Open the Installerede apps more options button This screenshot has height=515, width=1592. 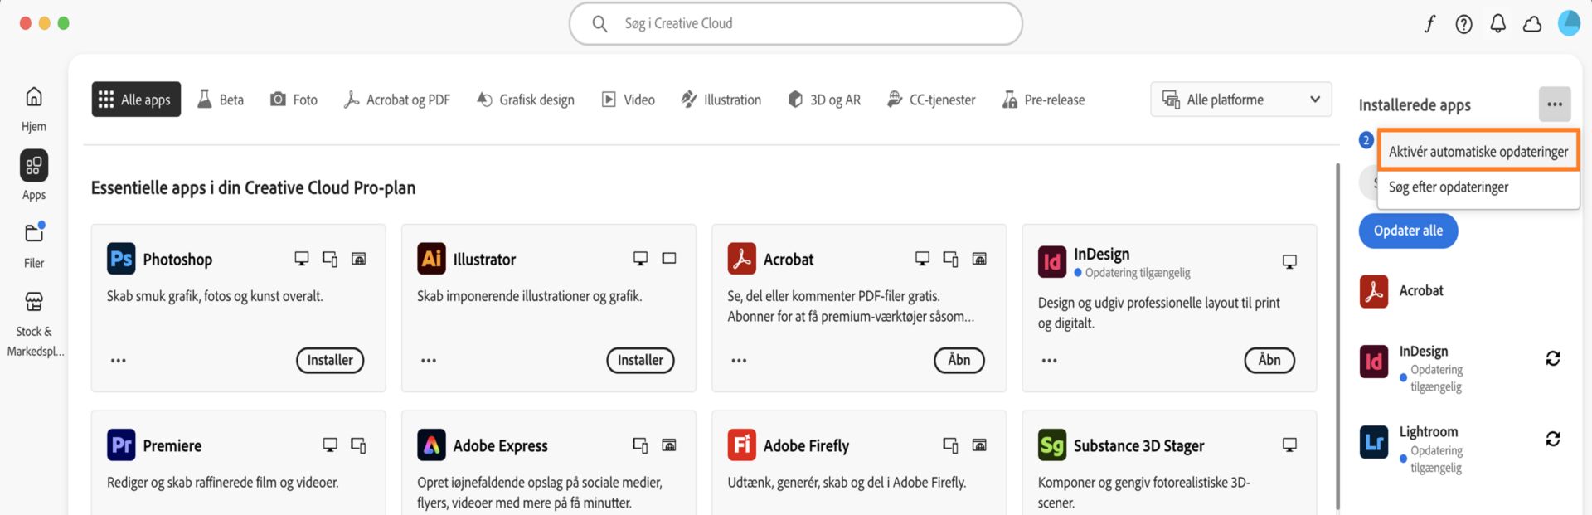pyautogui.click(x=1555, y=104)
